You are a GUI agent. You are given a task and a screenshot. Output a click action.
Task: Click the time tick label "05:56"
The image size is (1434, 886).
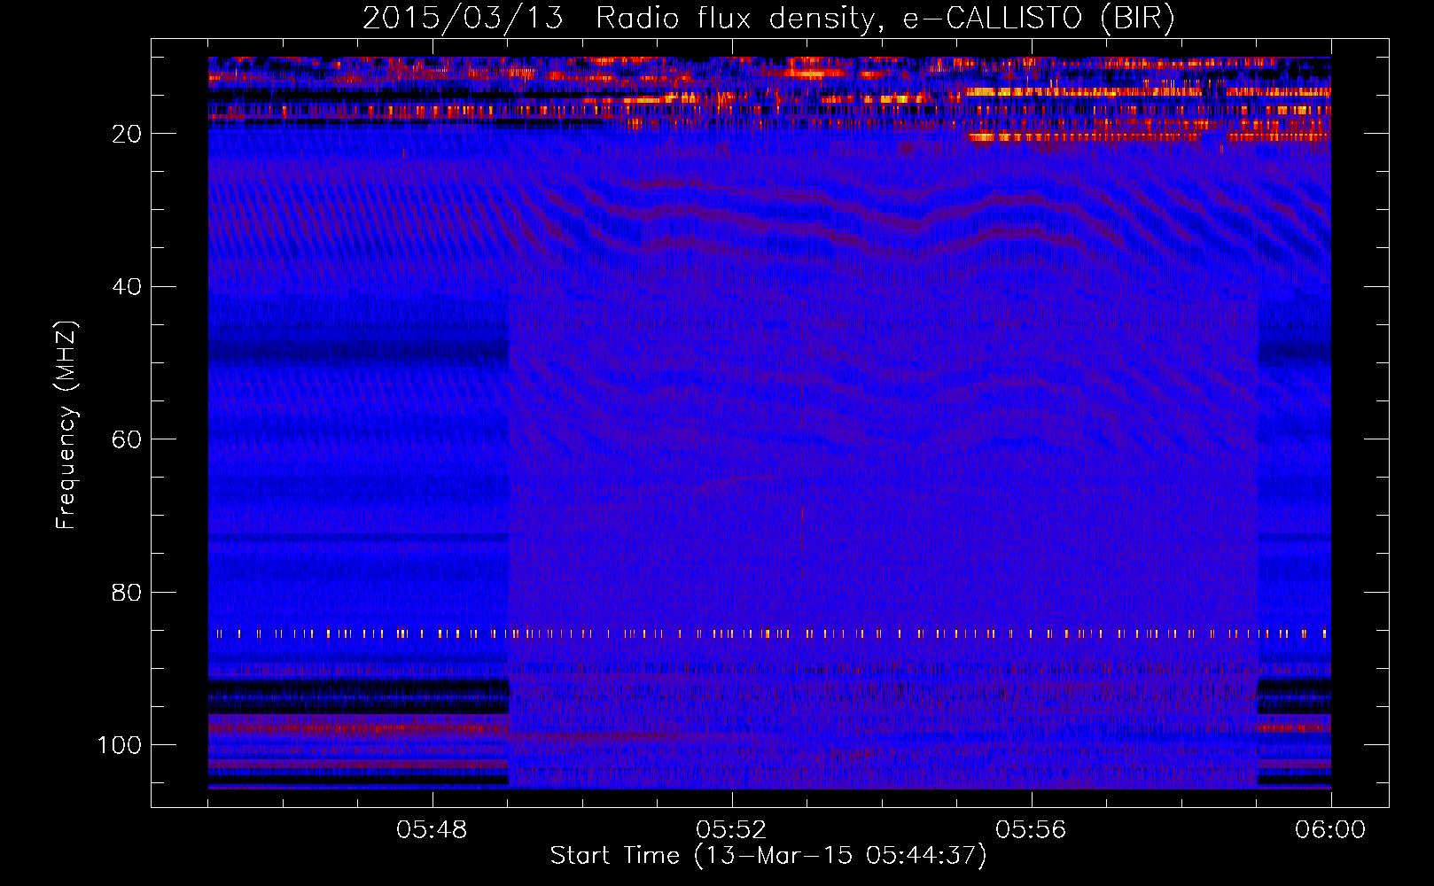coord(1031,830)
